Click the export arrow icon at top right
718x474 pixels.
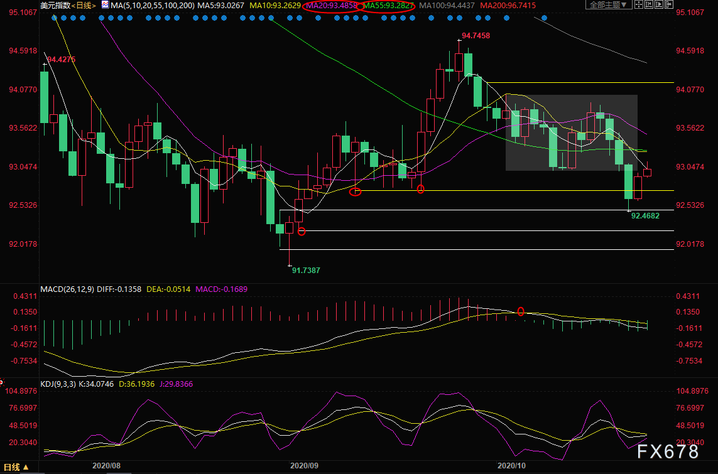point(670,5)
